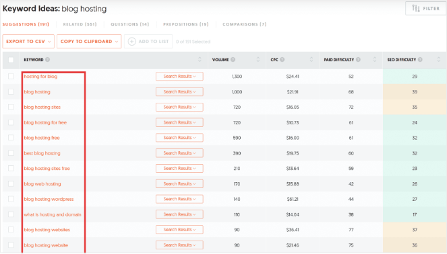Sort table by Paid Difficulty arrows
This screenshot has height=254, width=447.
375,59
